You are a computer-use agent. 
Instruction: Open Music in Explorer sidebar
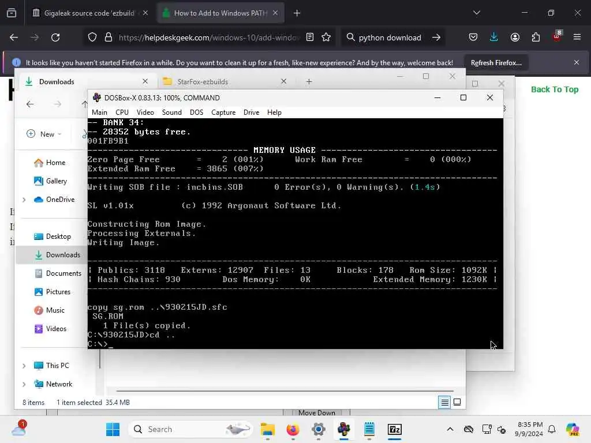[x=50, y=310]
